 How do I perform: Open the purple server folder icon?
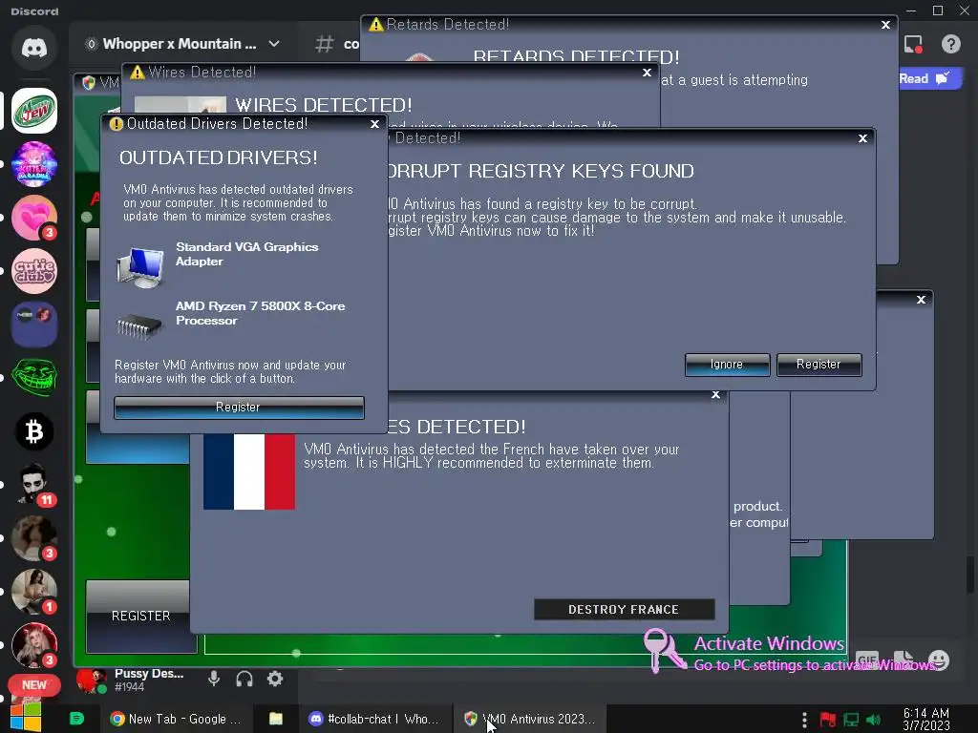pyautogui.click(x=34, y=325)
